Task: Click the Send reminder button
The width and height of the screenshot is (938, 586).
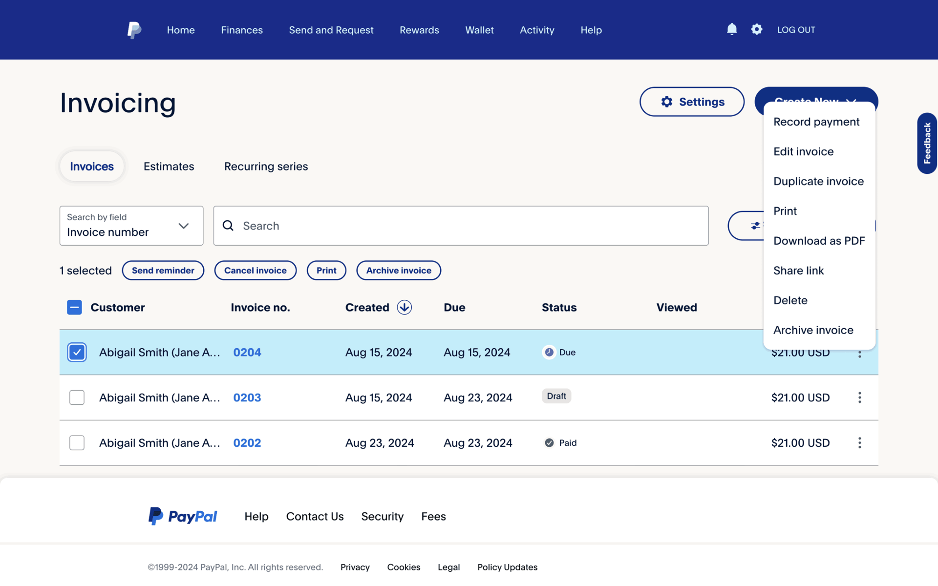Action: (x=163, y=270)
